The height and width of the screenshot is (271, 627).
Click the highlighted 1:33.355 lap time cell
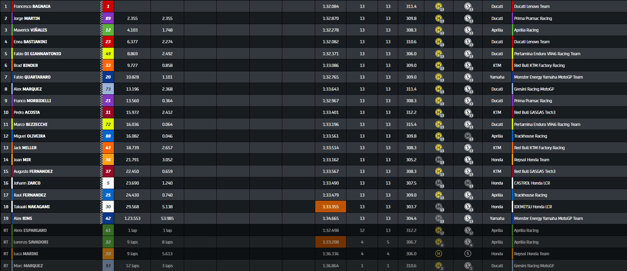pos(331,207)
